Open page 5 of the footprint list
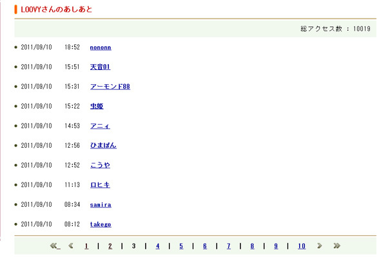390x257 pixels. pyautogui.click(x=181, y=246)
